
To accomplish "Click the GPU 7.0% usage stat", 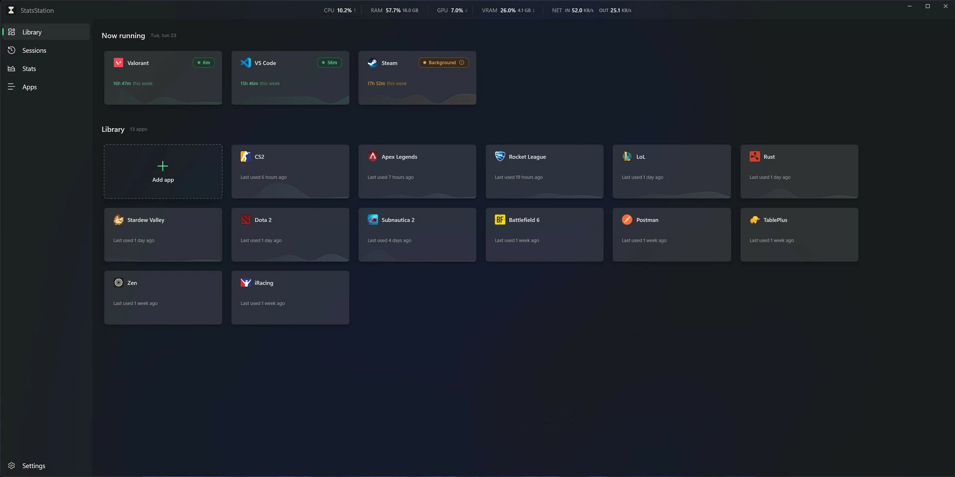I will tap(452, 10).
